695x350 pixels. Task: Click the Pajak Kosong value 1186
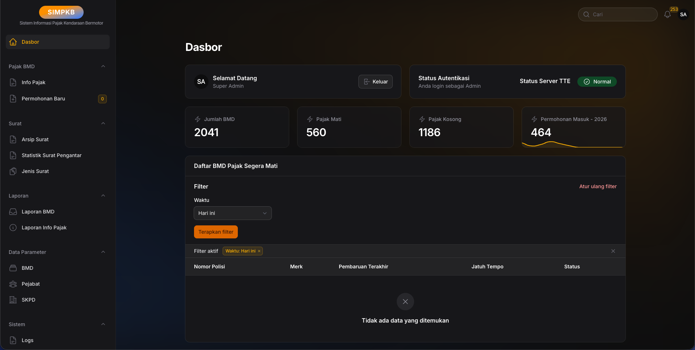click(429, 133)
